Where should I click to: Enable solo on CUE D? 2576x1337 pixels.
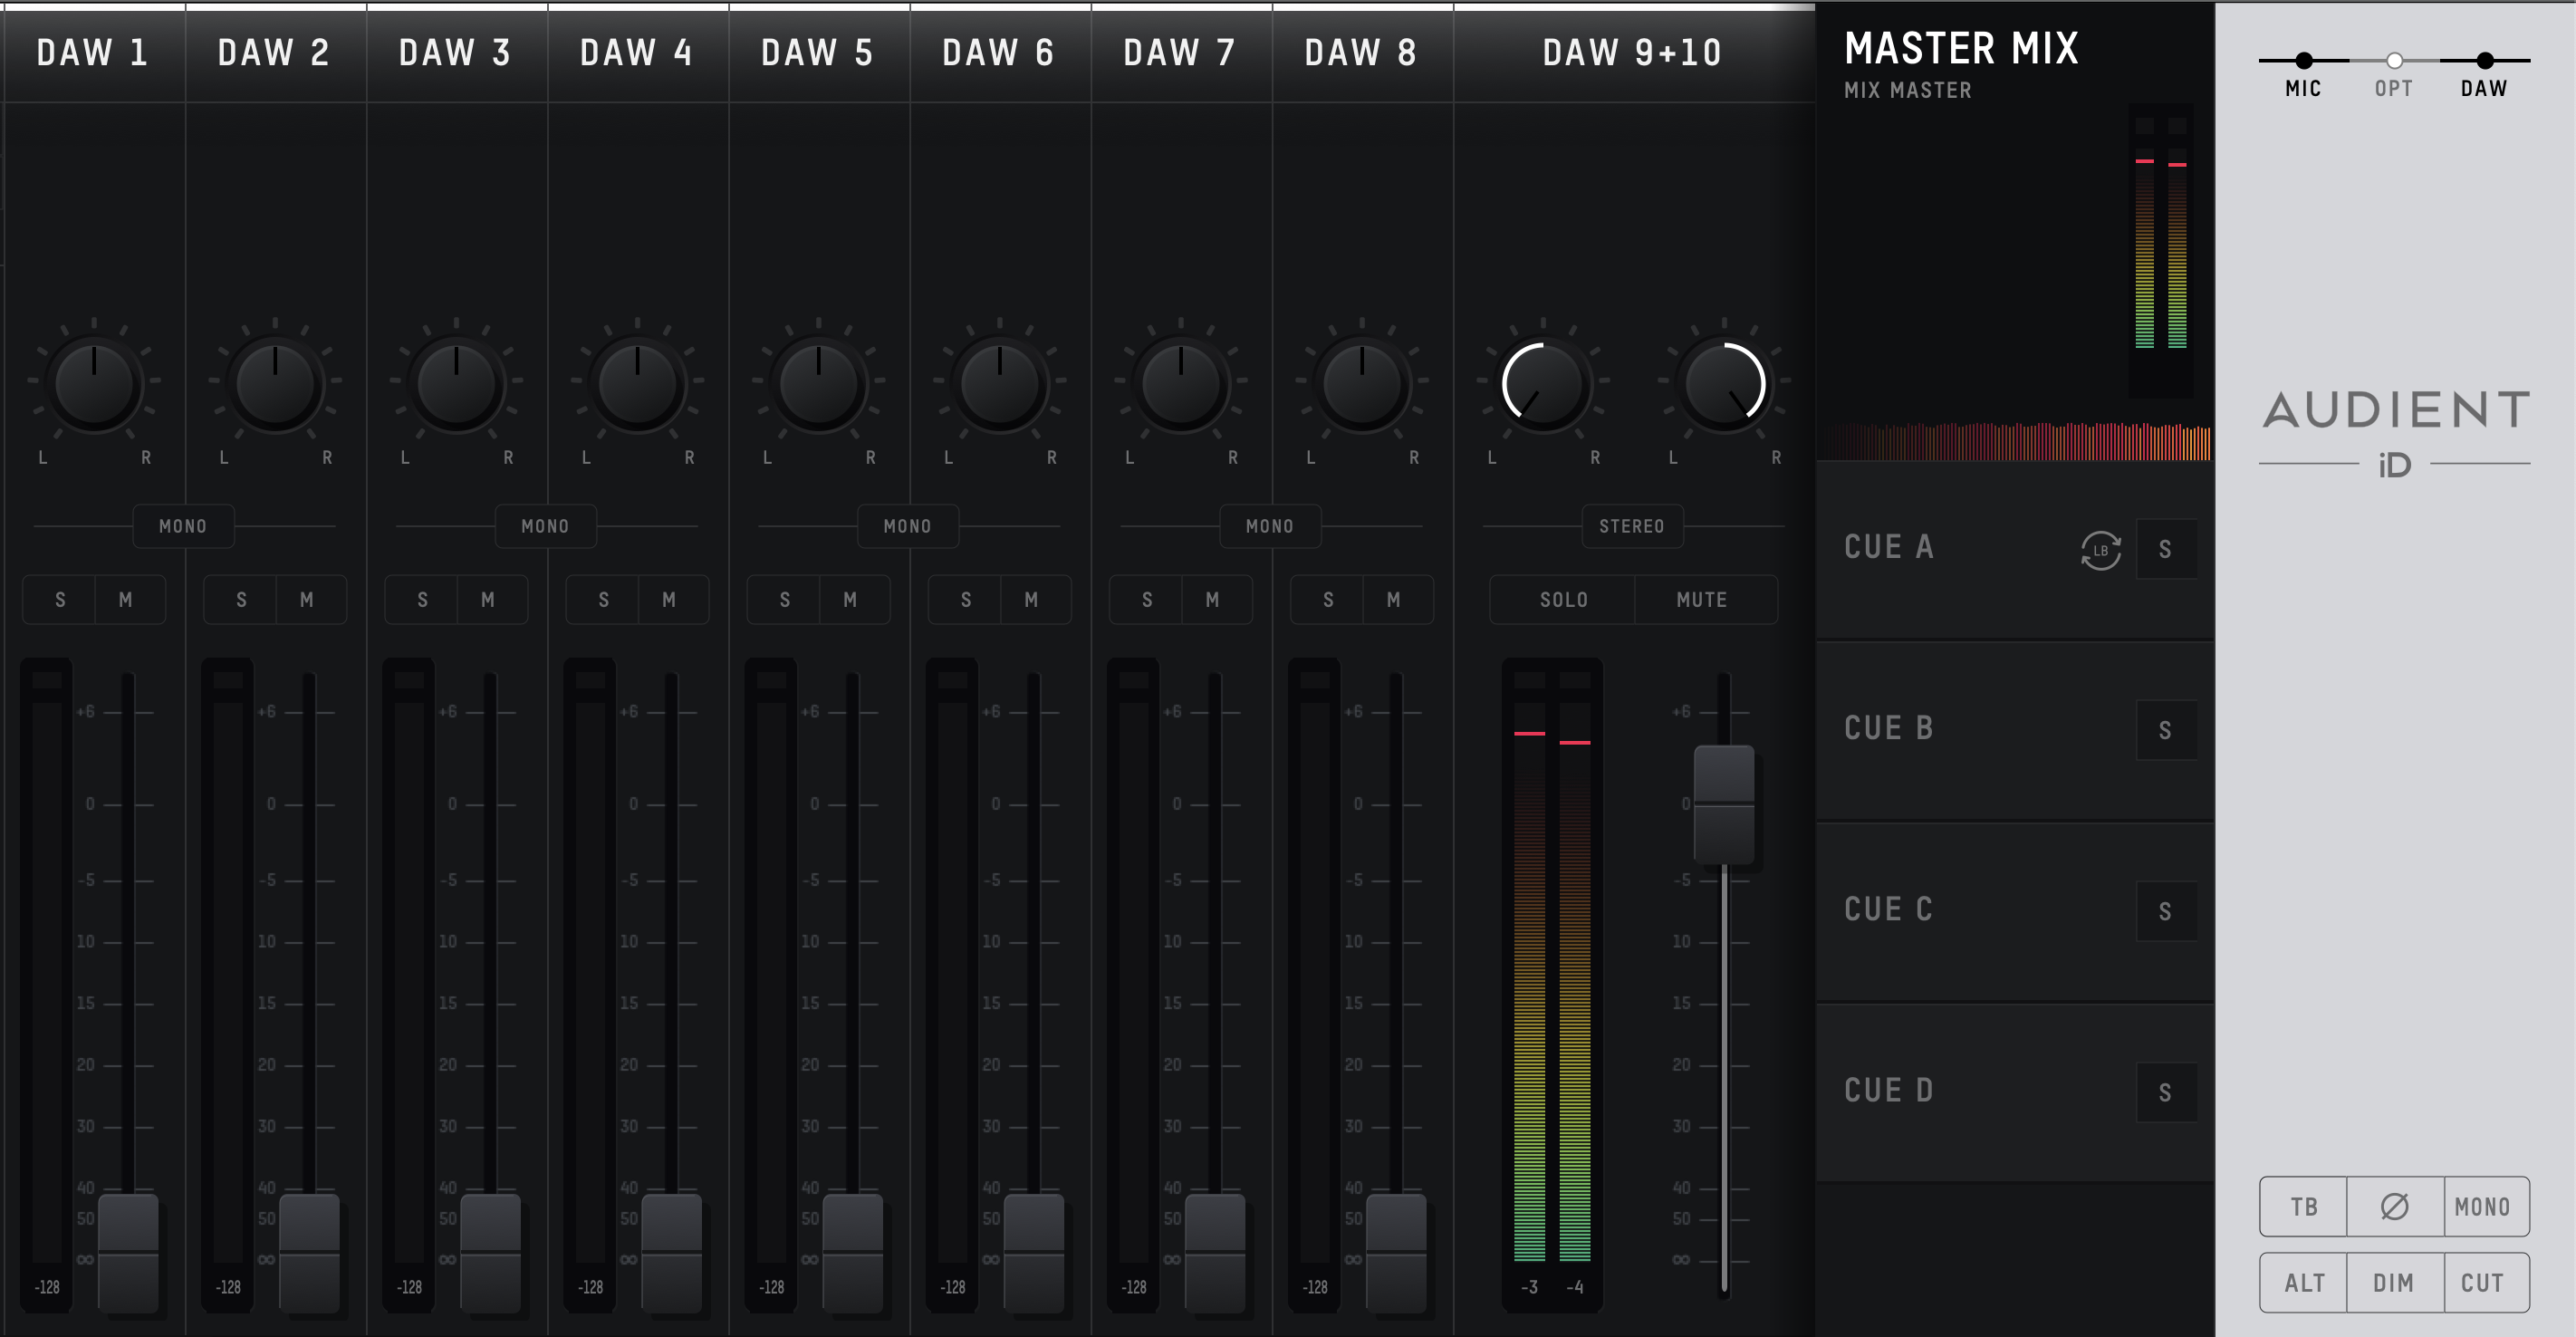[2167, 1091]
